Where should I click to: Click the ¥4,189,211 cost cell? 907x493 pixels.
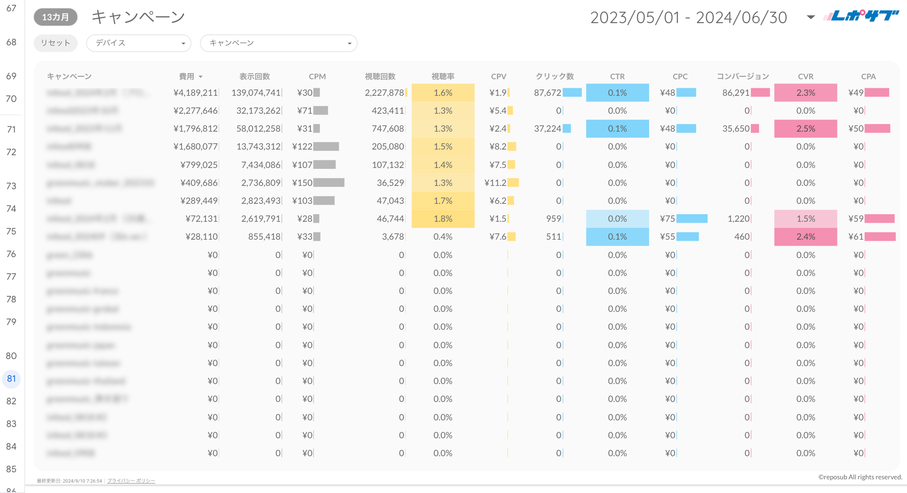tap(195, 93)
